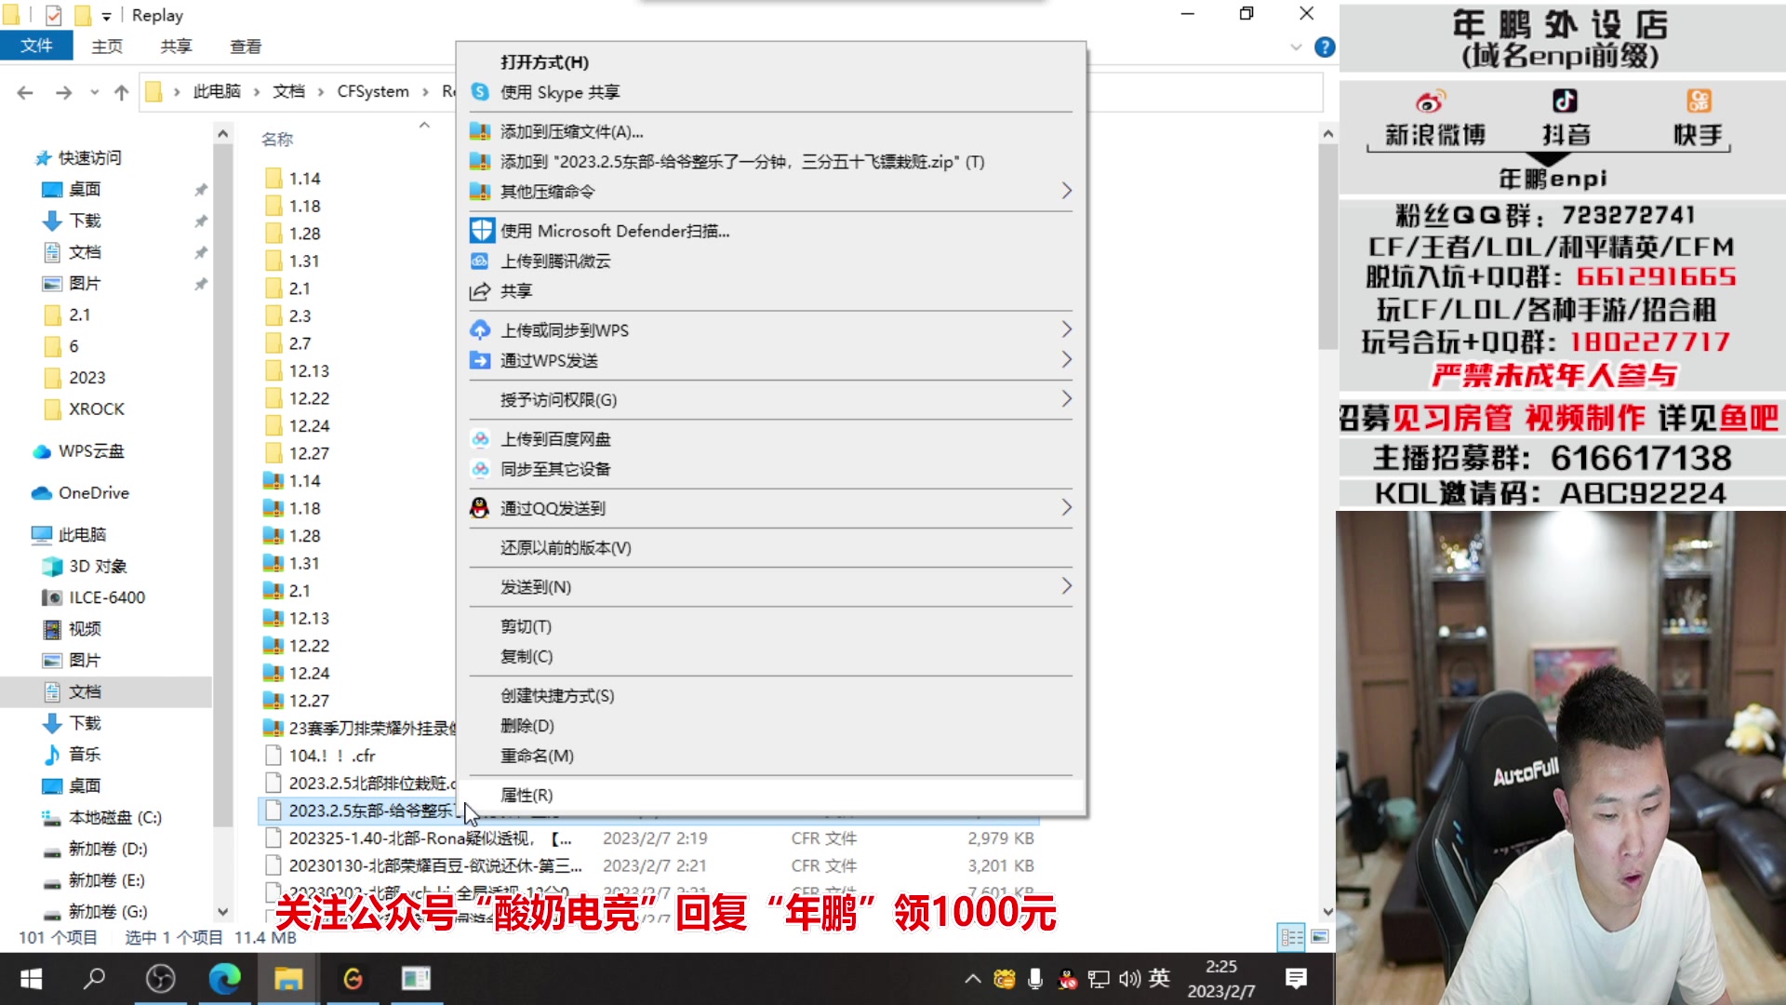Select 快速访问 in navigation pane

pyautogui.click(x=89, y=158)
